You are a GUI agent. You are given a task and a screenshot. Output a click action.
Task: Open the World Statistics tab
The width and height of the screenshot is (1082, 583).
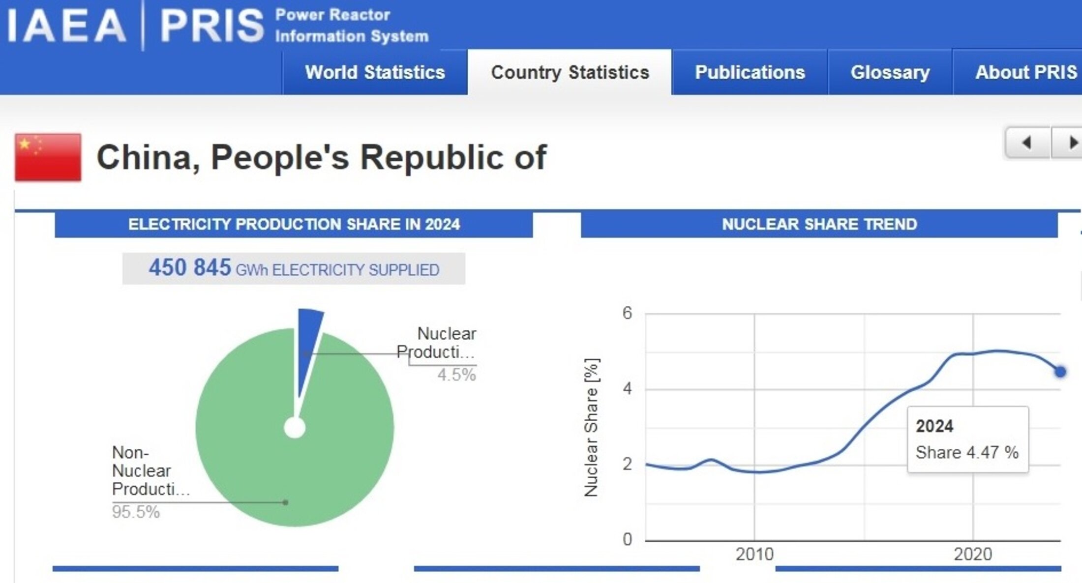pos(375,72)
